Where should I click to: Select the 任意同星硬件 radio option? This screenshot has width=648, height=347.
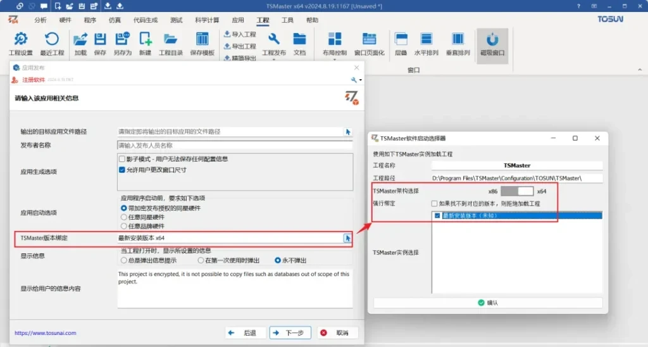point(124,217)
